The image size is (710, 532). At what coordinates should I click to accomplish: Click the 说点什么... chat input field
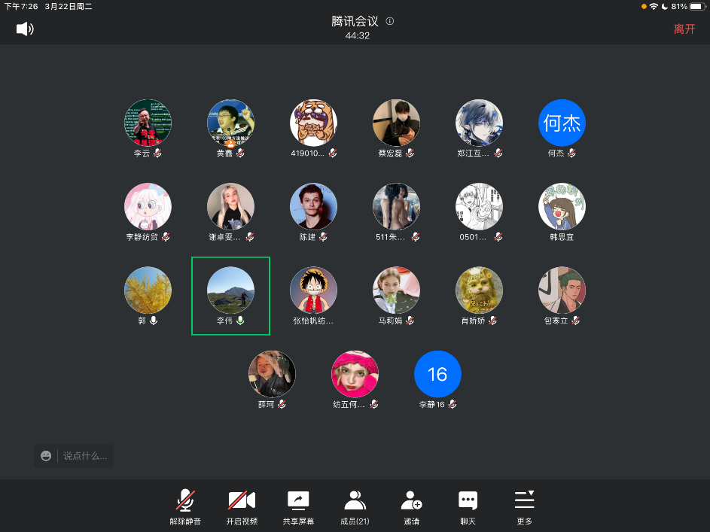click(85, 455)
